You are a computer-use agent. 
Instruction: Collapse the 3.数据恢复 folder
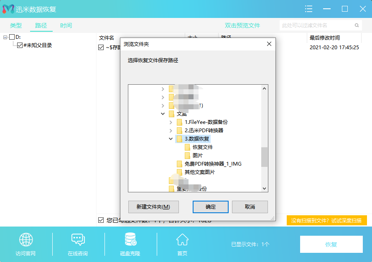tap(171, 139)
